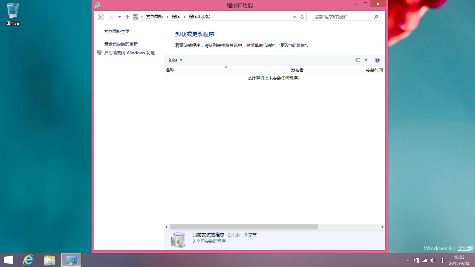
Task: Click the 卸载或更改程序 heading
Action: [195, 34]
